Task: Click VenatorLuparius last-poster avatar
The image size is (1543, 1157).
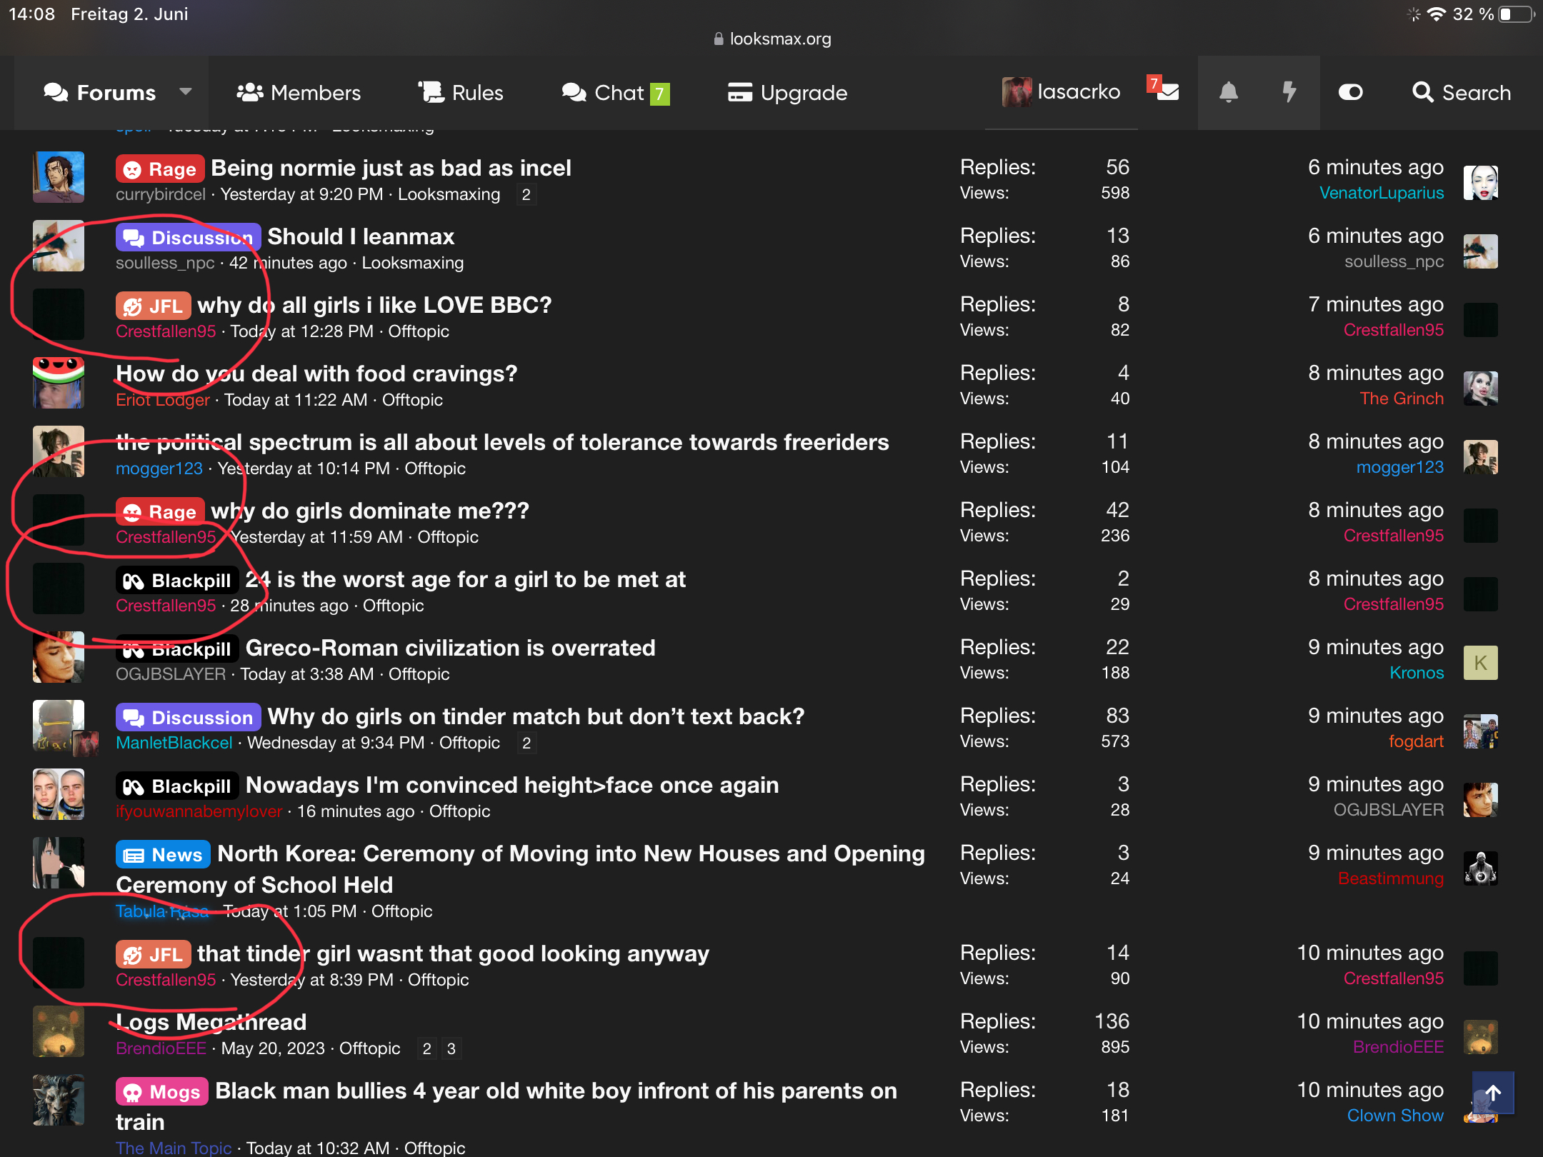Action: click(1480, 183)
